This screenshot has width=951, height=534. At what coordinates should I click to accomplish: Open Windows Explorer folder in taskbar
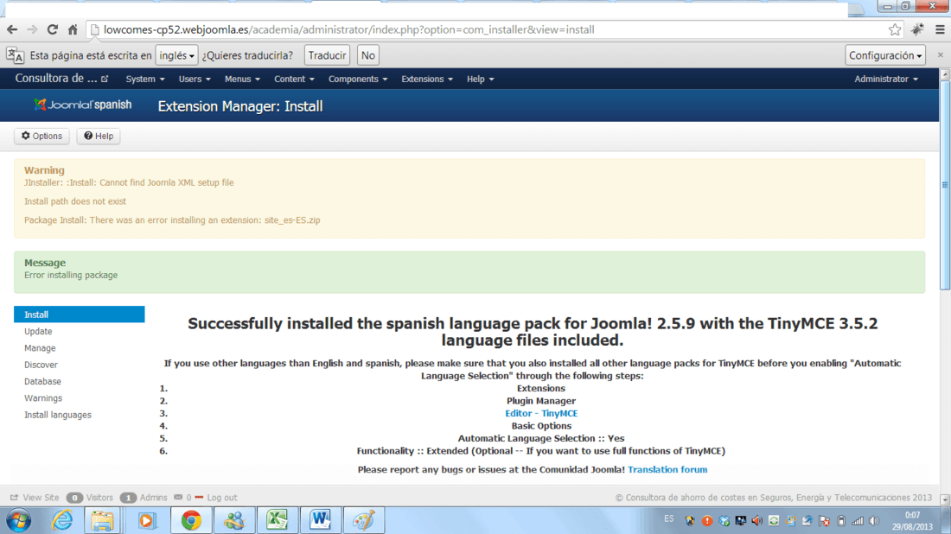pos(103,521)
